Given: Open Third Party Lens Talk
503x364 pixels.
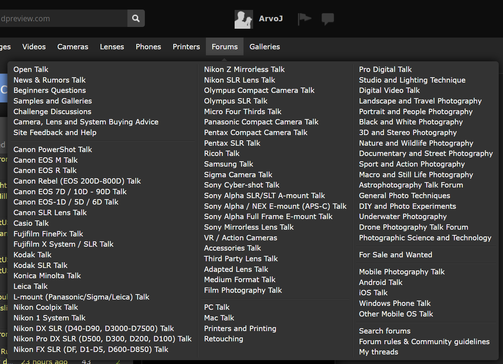Looking at the screenshot, I should [x=241, y=259].
